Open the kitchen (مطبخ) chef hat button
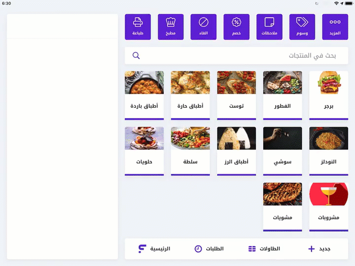The image size is (355, 266). tap(171, 27)
